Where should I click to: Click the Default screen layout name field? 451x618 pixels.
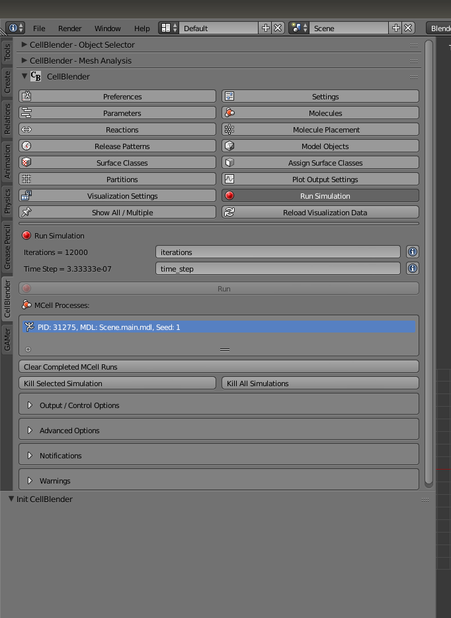coord(219,28)
